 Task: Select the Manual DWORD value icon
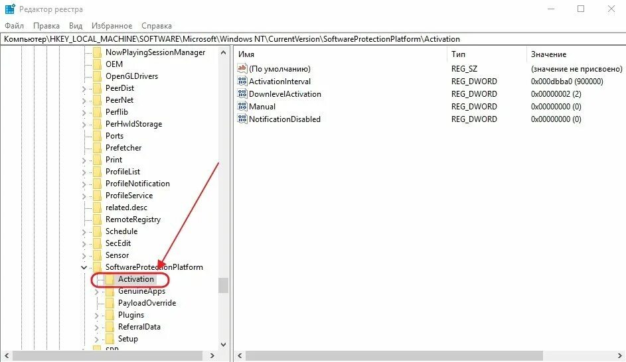242,107
